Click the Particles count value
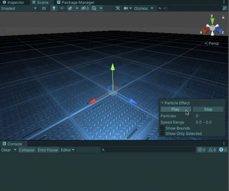Image resolution: width=229 pixels, height=191 pixels. [x=197, y=116]
